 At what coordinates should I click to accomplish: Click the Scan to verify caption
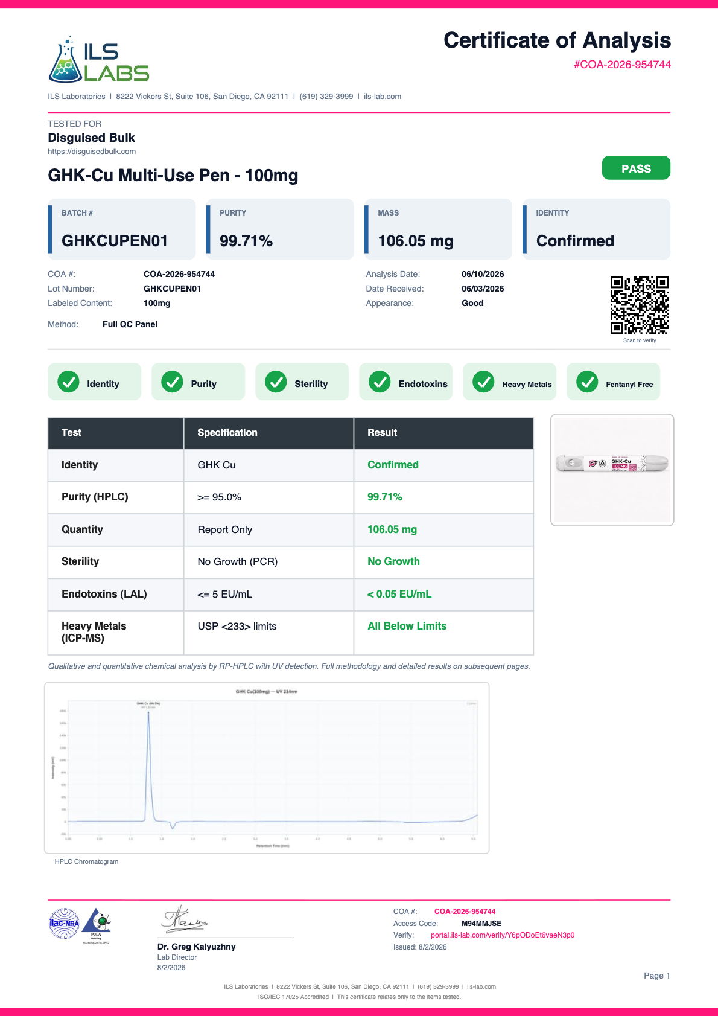tap(640, 340)
